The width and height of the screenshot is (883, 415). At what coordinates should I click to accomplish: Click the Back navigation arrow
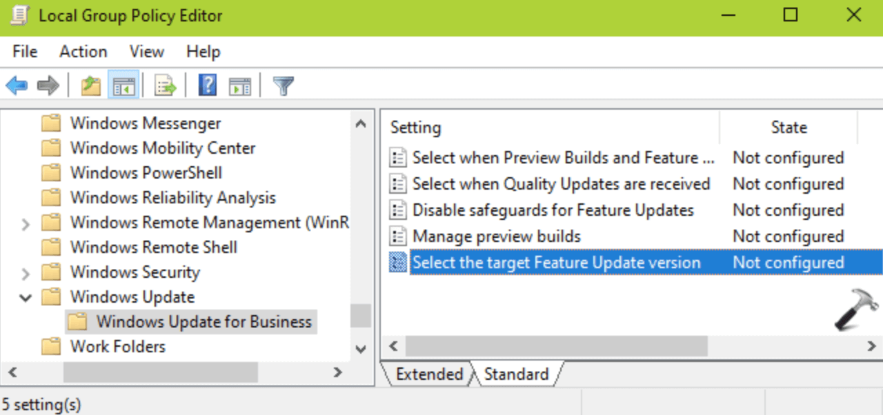[x=15, y=86]
